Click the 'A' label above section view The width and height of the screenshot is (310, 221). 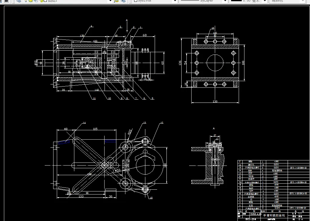point(214,128)
